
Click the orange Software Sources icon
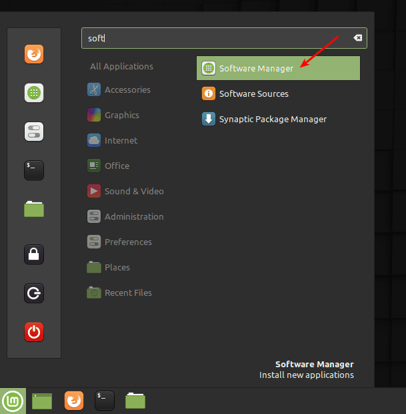point(209,93)
